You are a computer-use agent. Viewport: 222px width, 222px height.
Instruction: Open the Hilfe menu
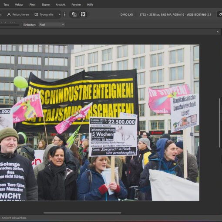point(90,5)
